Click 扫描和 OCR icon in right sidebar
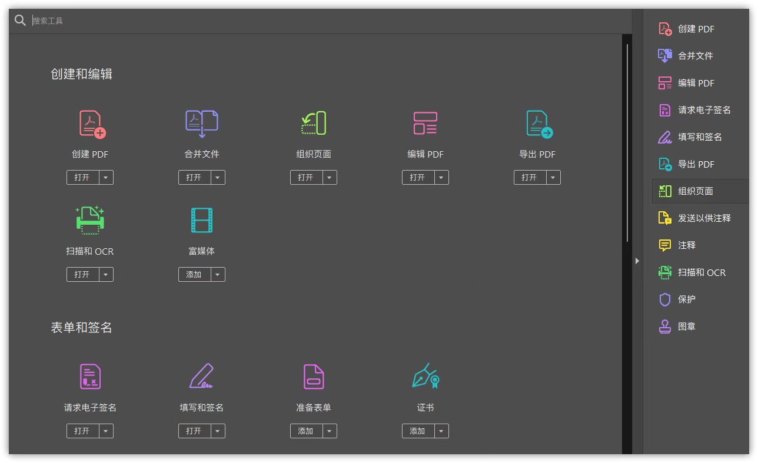Image resolution: width=758 pixels, height=463 pixels. [665, 272]
